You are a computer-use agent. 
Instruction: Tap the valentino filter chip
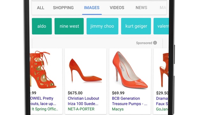click(161, 26)
